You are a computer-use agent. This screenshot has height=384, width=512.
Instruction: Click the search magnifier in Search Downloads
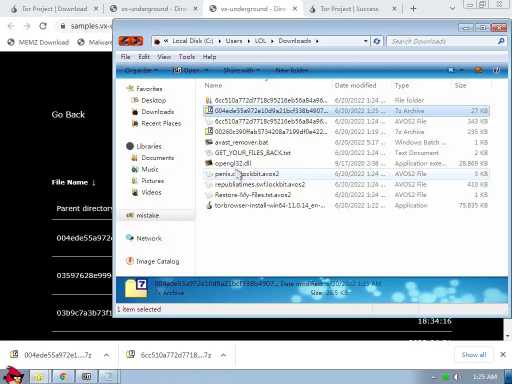[x=501, y=41]
